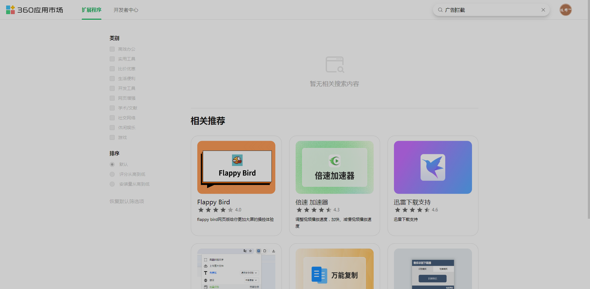Select the 默认 sort radio button
Screen dimensions: 590x289
point(112,164)
